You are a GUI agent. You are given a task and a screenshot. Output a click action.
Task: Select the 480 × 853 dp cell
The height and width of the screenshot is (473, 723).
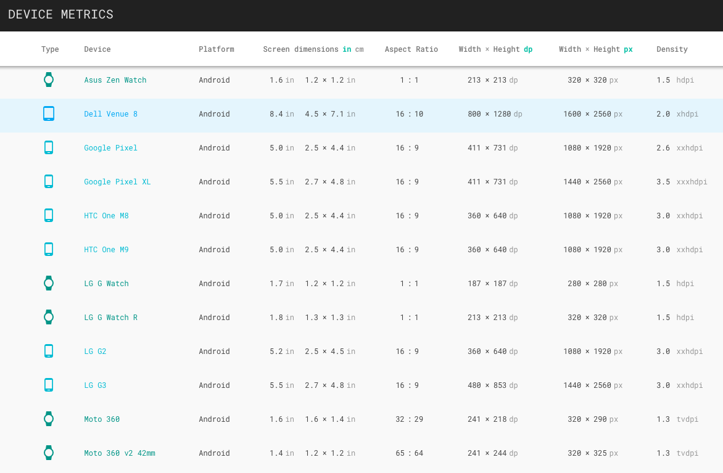492,385
